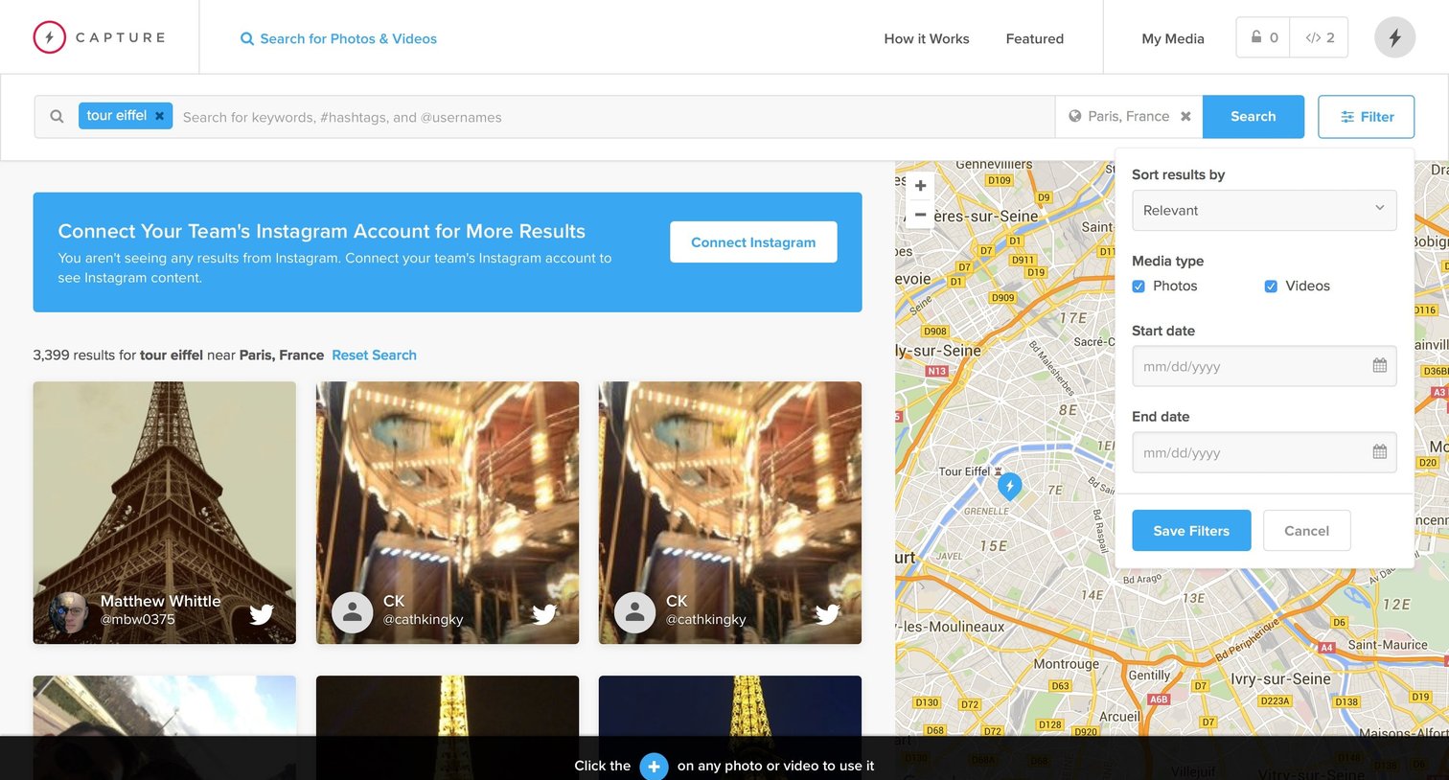Open the How it Works menu item
This screenshot has width=1449, height=780.
tap(927, 38)
